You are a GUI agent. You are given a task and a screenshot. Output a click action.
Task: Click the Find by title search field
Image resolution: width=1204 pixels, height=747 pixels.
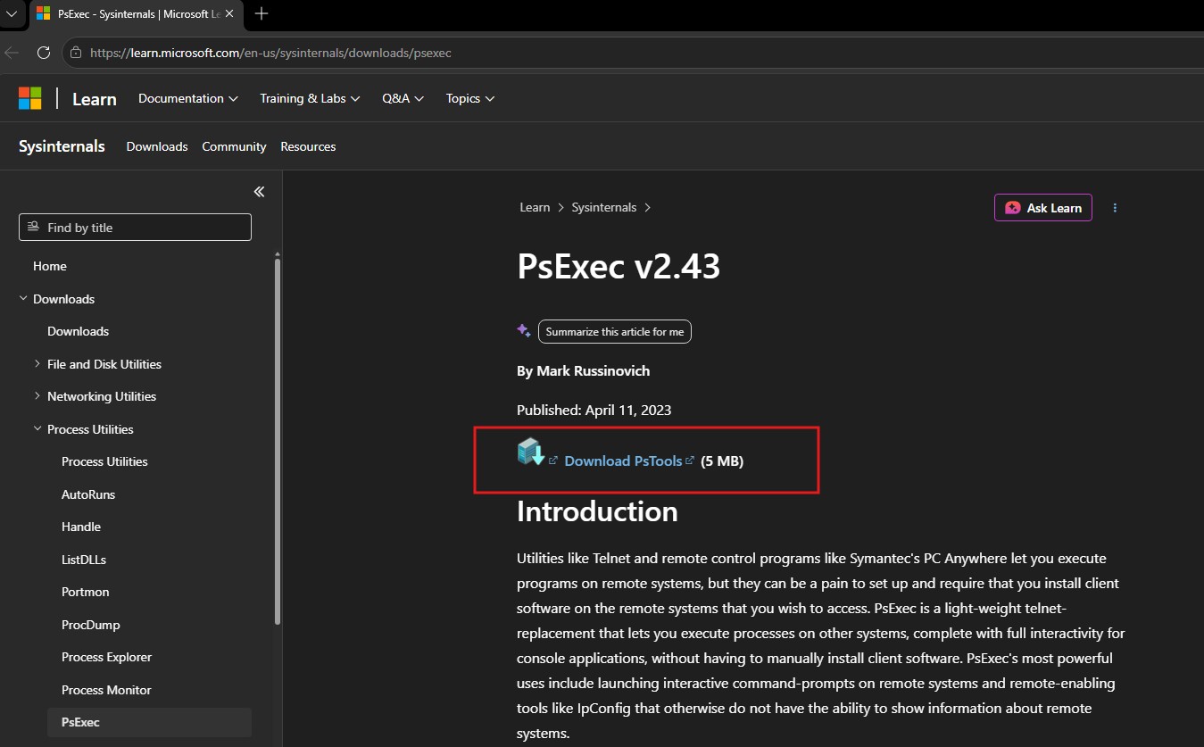coord(135,228)
